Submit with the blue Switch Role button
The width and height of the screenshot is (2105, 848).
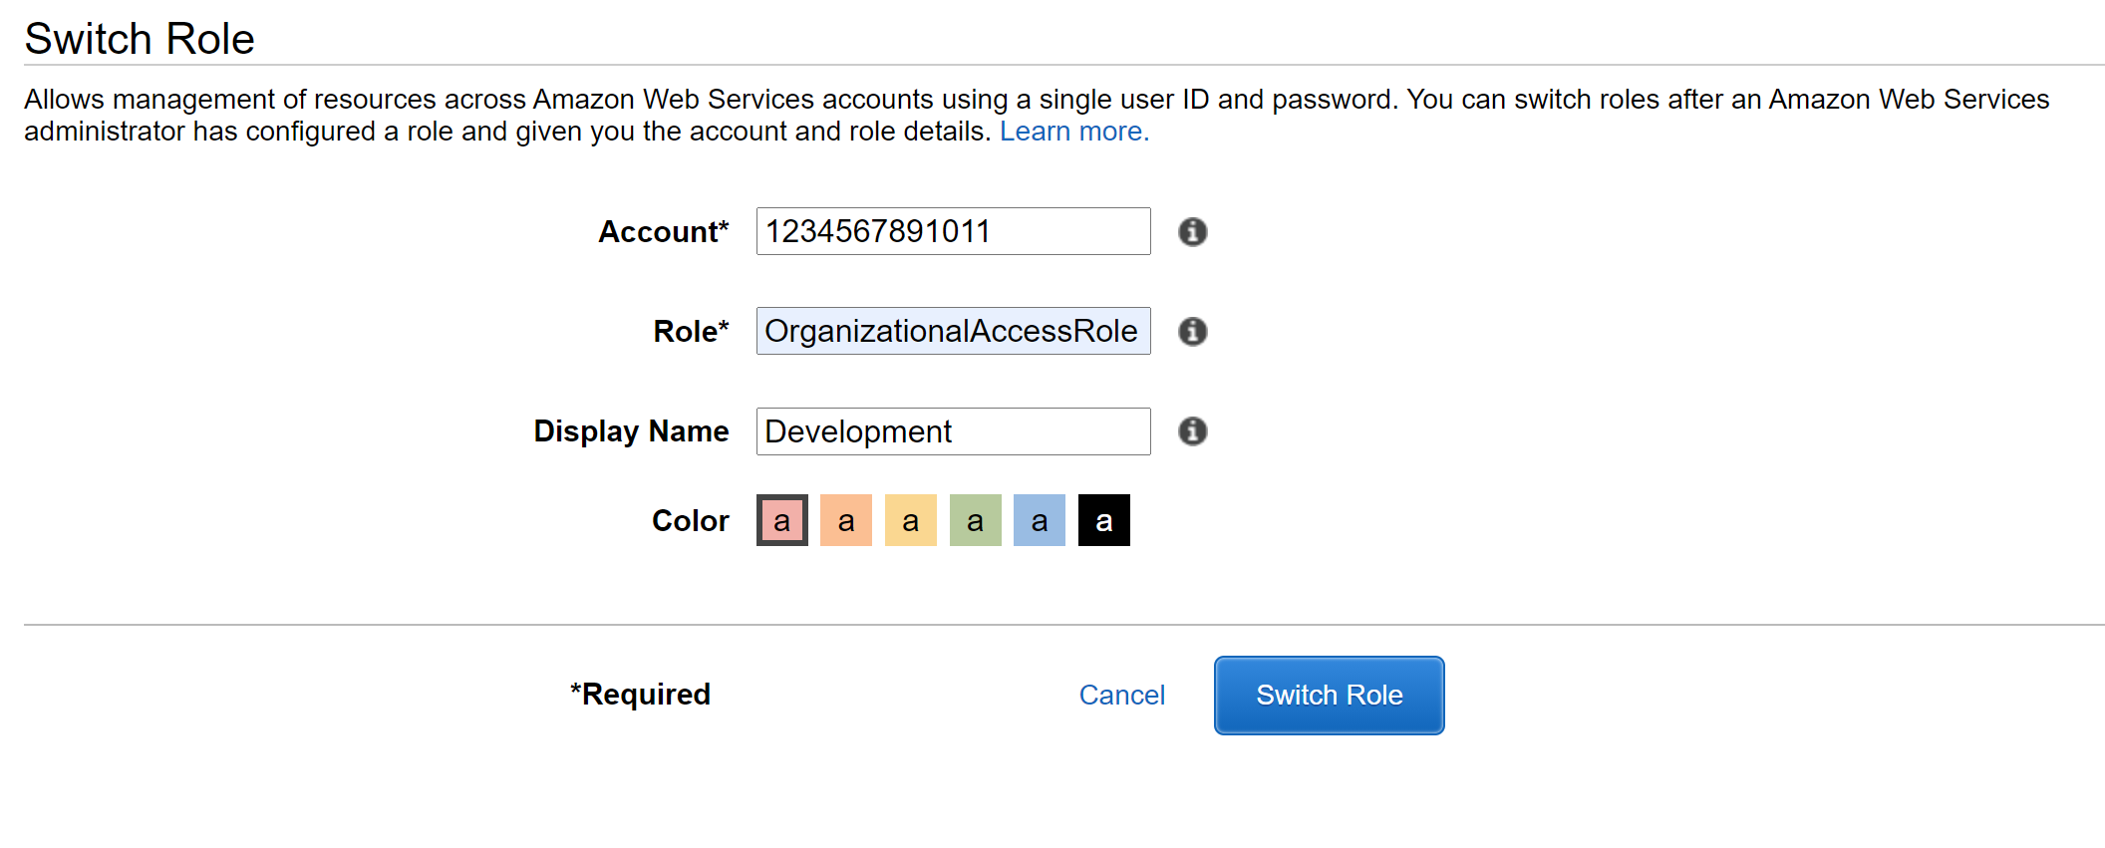(x=1329, y=696)
